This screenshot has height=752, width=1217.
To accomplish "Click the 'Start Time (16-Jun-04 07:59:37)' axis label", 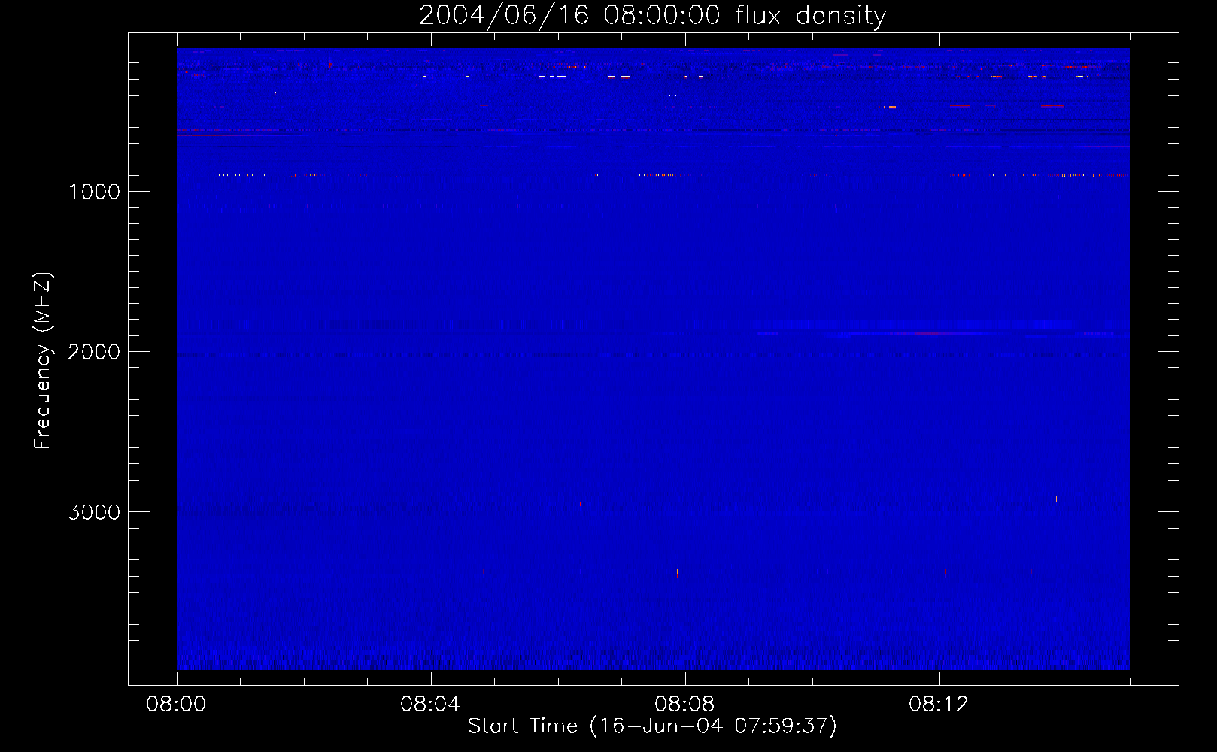I will (x=652, y=726).
